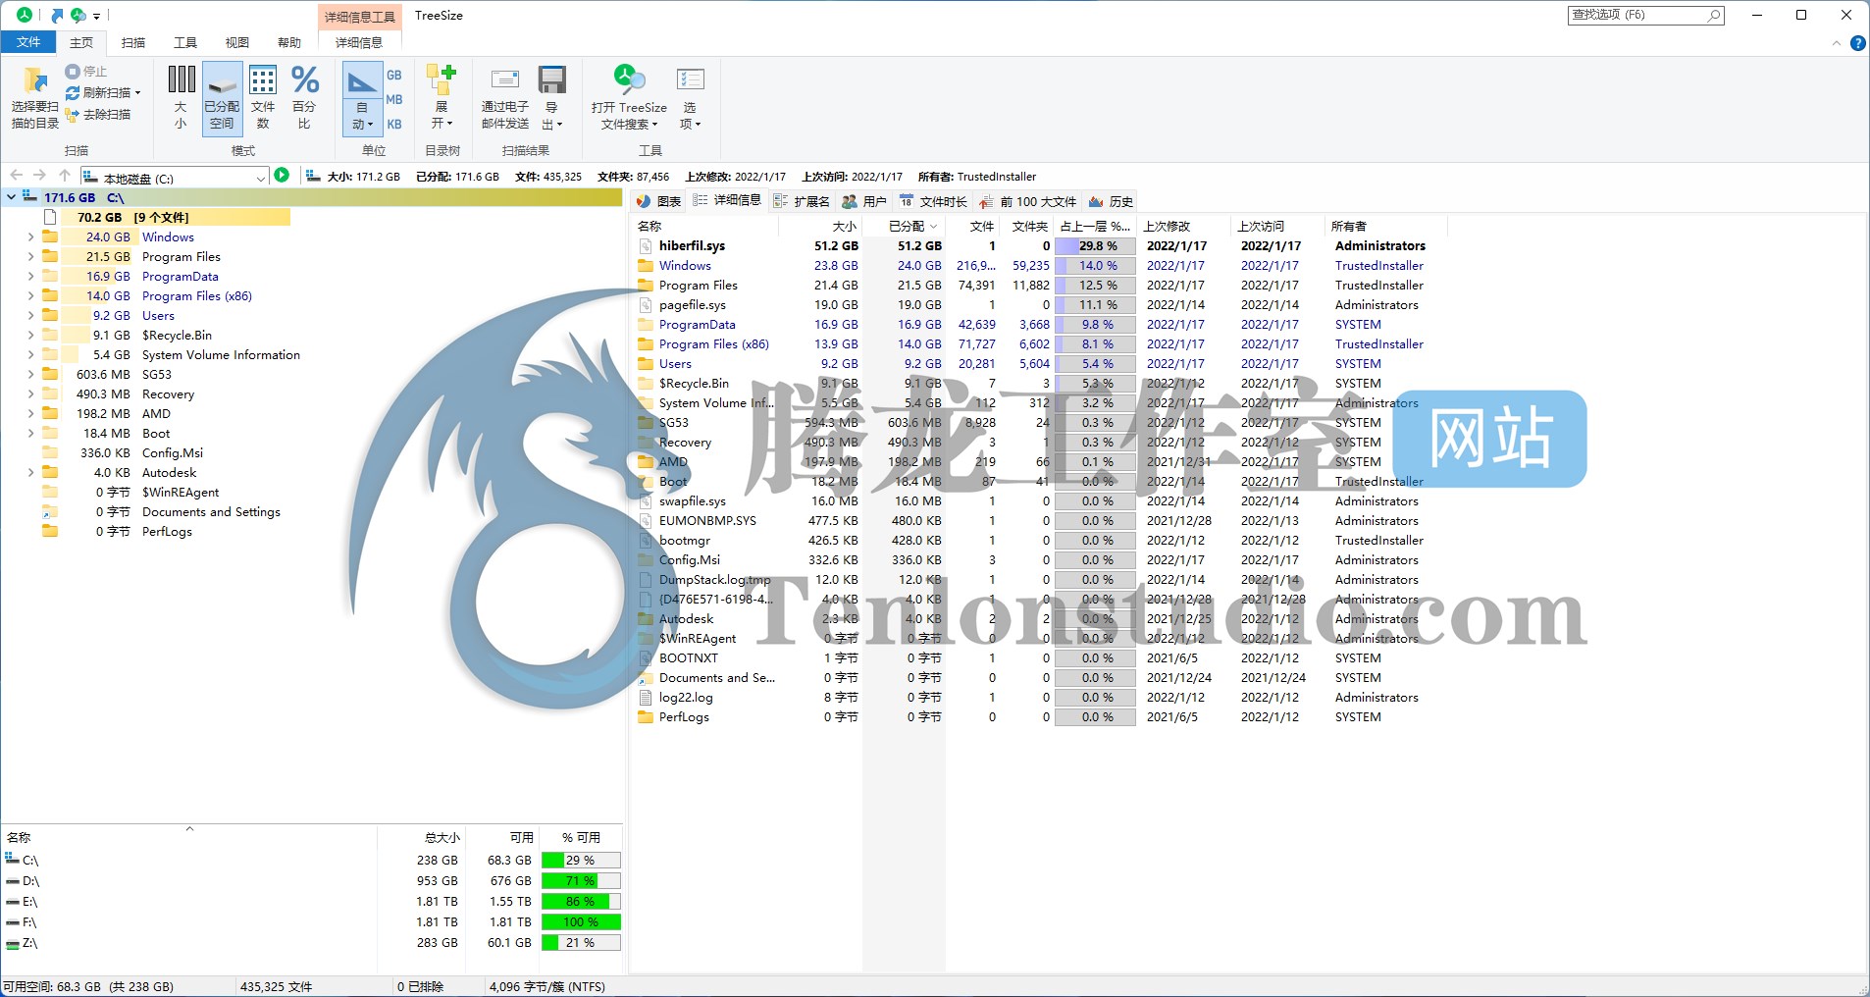Select the D:\ drive row
Viewport: 1870px width, 997px height.
(x=312, y=881)
